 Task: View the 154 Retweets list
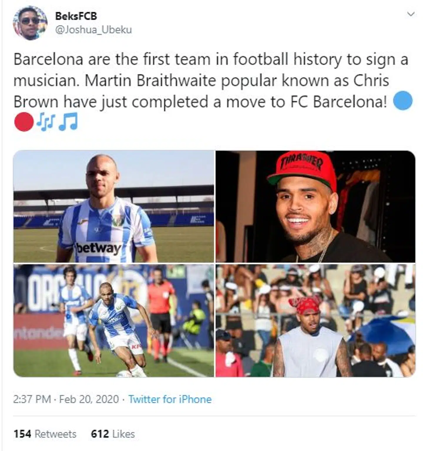[45, 434]
